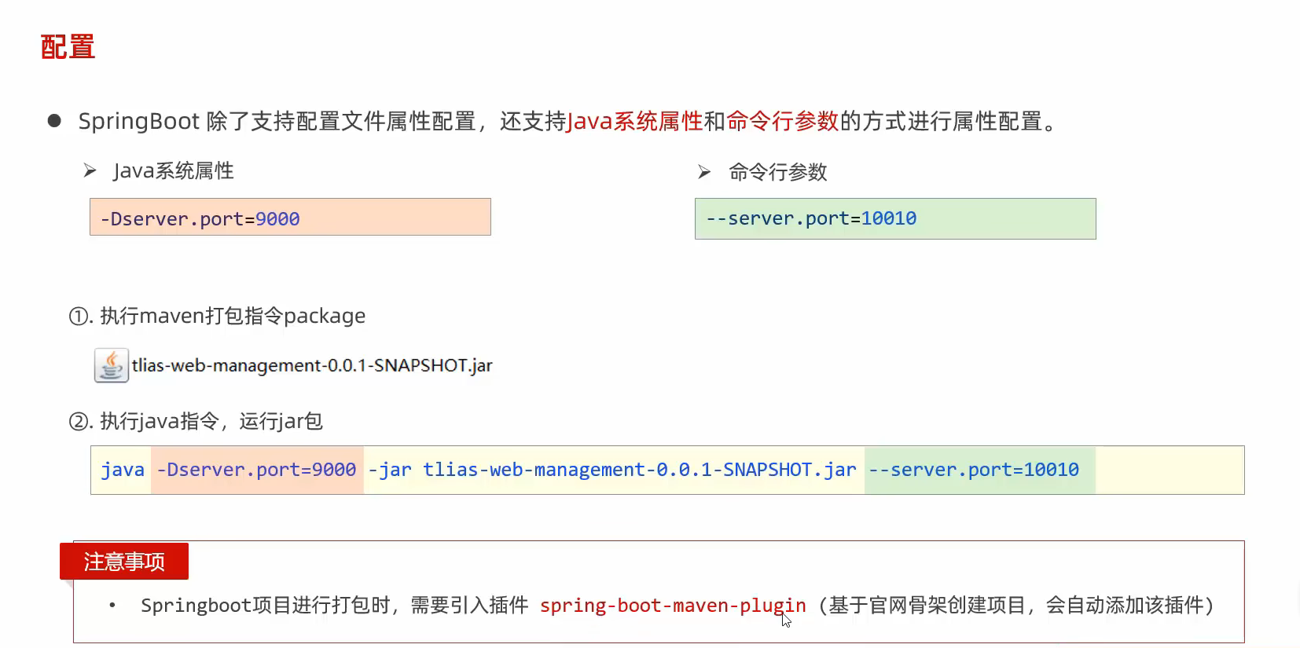Select the standalone orange -Dserver.port=9000 box

tap(290, 218)
